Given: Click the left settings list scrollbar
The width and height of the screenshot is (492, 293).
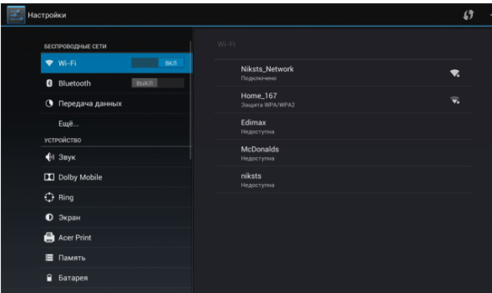Looking at the screenshot, I should coord(191,100).
